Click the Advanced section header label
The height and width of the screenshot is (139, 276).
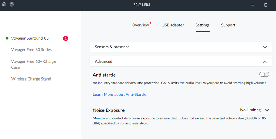pyautogui.click(x=103, y=62)
